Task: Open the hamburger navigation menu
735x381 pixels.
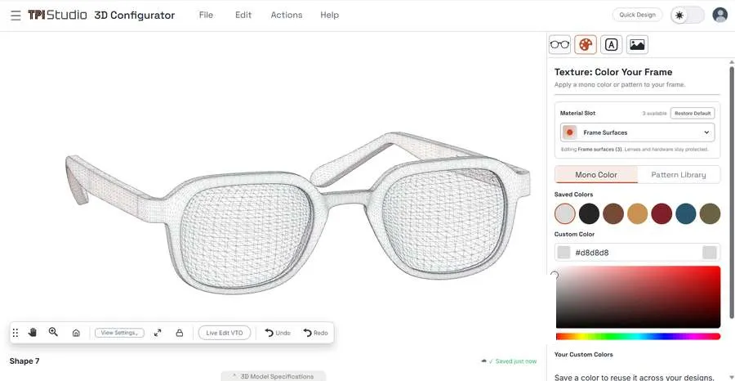Action: click(16, 16)
